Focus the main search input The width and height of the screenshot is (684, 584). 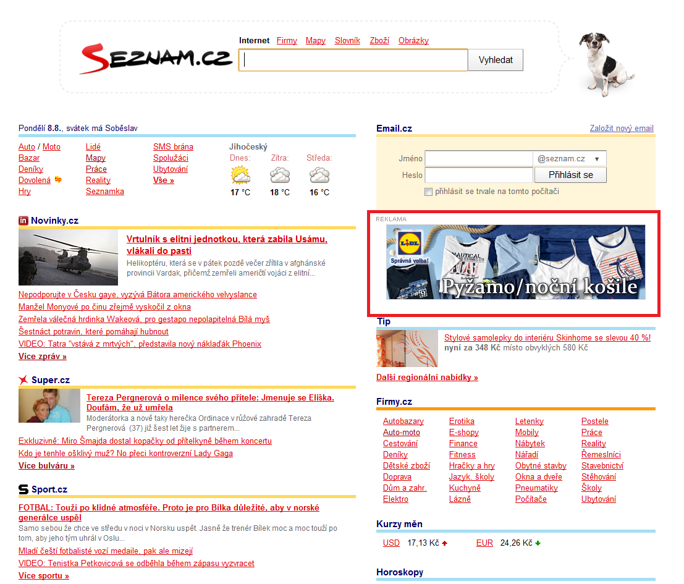tap(353, 60)
